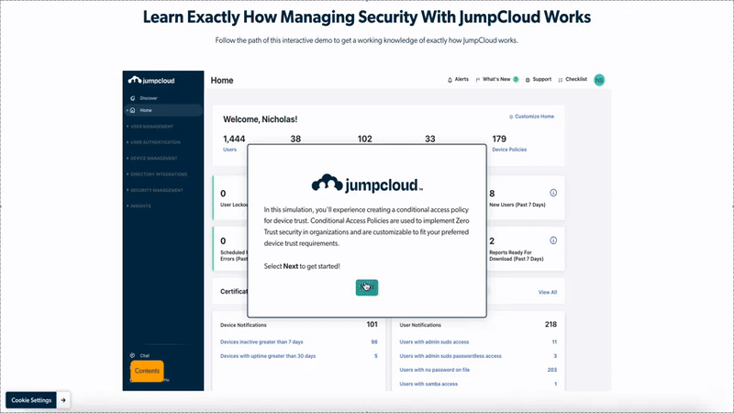Screen dimensions: 734x413
Task: Open the Checklist item
Action: coord(573,80)
